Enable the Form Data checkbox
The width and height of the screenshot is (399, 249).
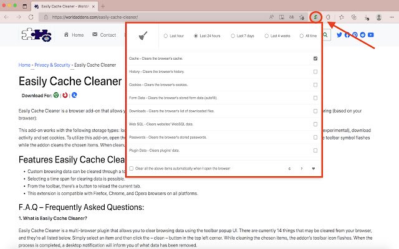click(x=315, y=98)
